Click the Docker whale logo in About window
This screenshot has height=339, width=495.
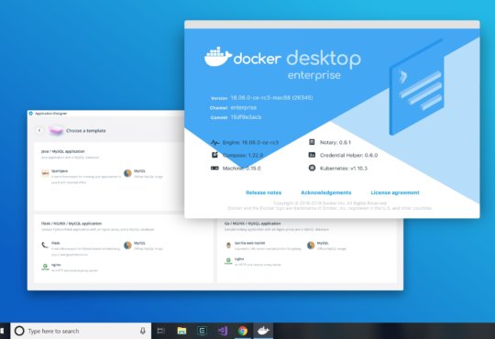click(x=218, y=57)
